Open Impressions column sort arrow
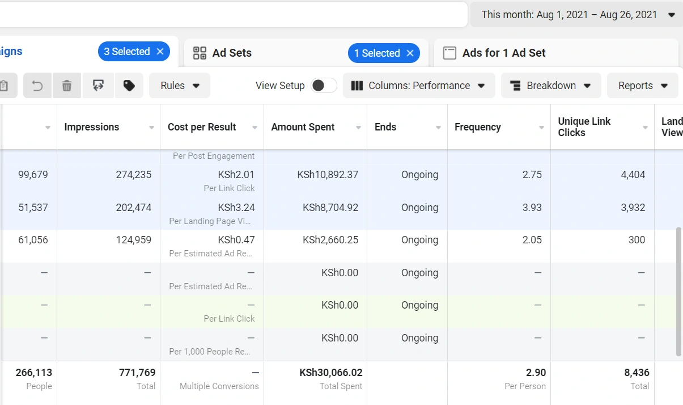Image resolution: width=683 pixels, height=405 pixels. [x=151, y=128]
